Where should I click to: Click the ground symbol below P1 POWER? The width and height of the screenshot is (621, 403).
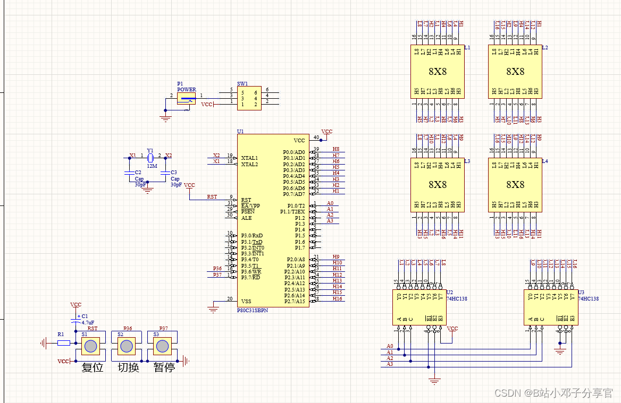(165, 118)
